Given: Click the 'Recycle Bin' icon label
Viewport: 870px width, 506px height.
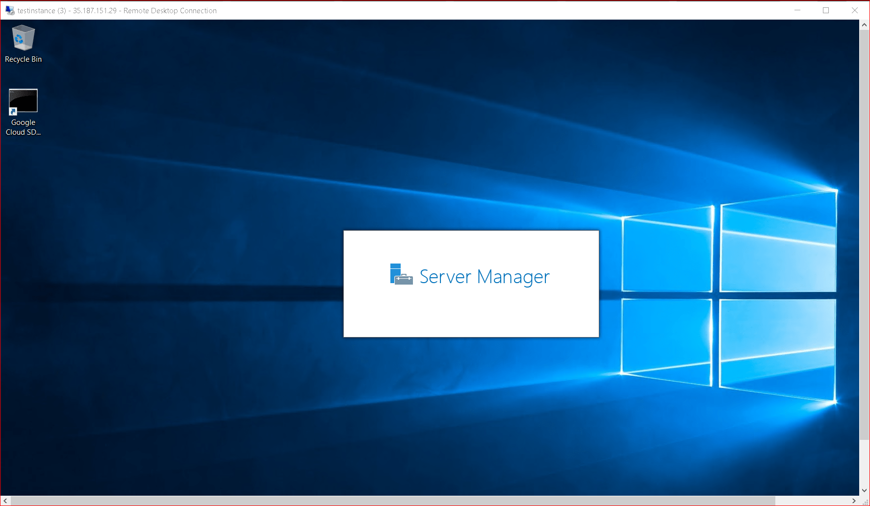Looking at the screenshot, I should click(23, 59).
